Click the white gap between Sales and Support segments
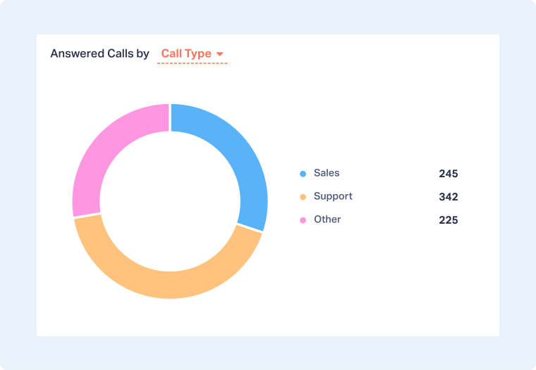This screenshot has width=536, height=370. tap(250, 229)
